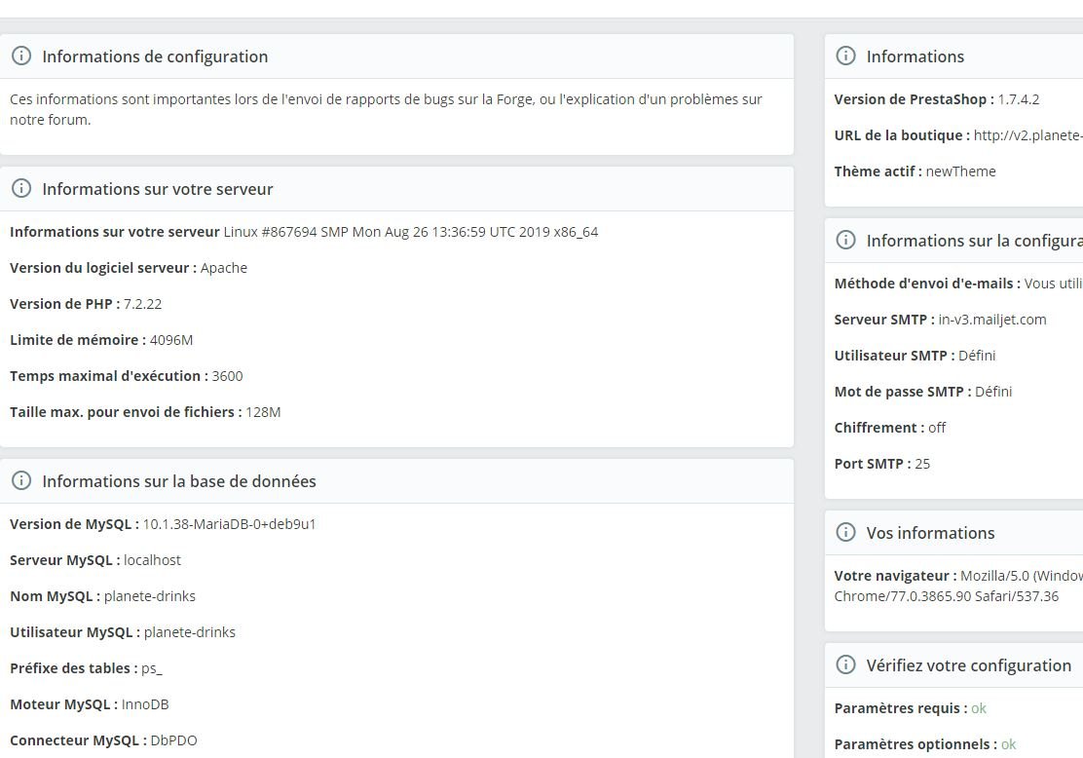This screenshot has height=758, width=1083.
Task: Click the info icon beside Informations de configuration
Action: point(21,56)
